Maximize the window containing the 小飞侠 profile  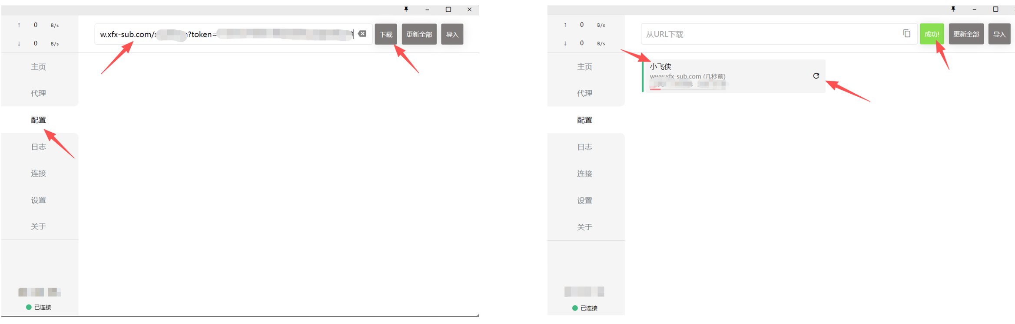pyautogui.click(x=995, y=9)
